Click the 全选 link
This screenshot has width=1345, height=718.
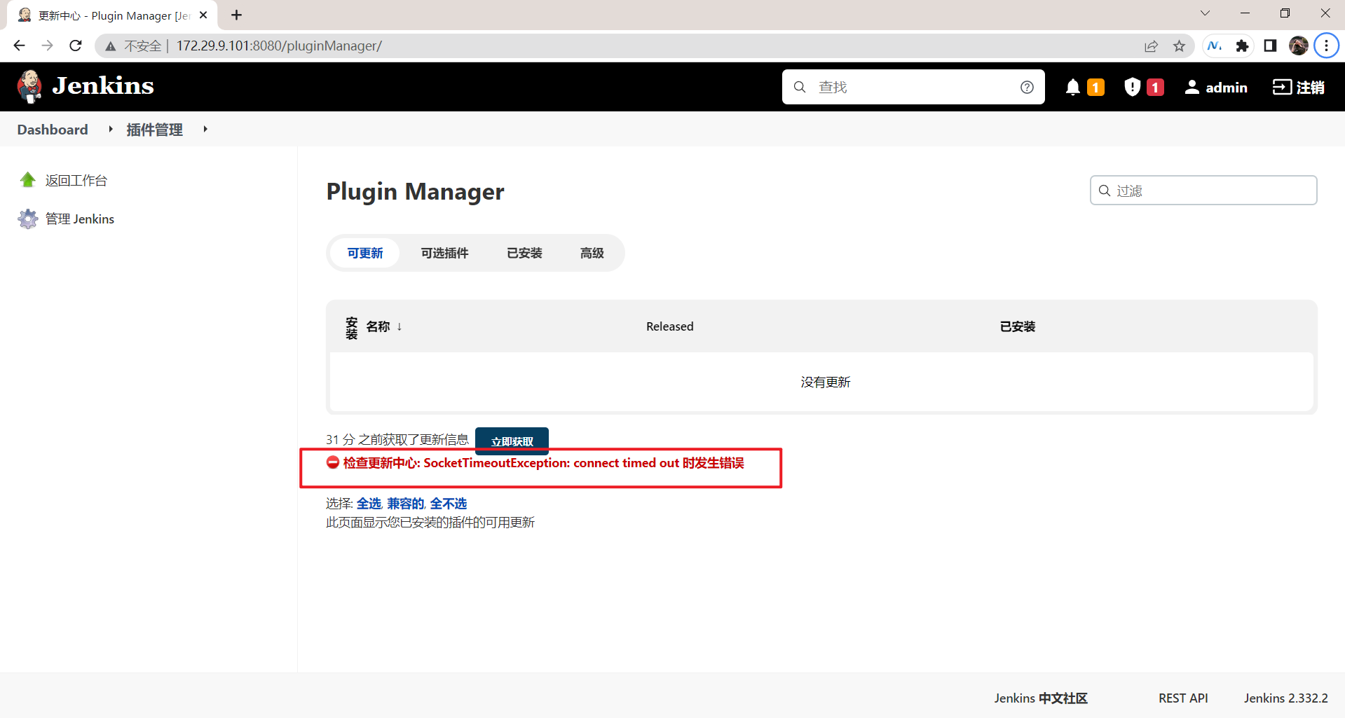tap(369, 504)
